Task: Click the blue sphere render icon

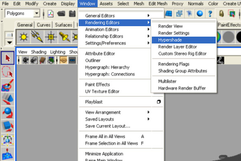Action: 200,14
